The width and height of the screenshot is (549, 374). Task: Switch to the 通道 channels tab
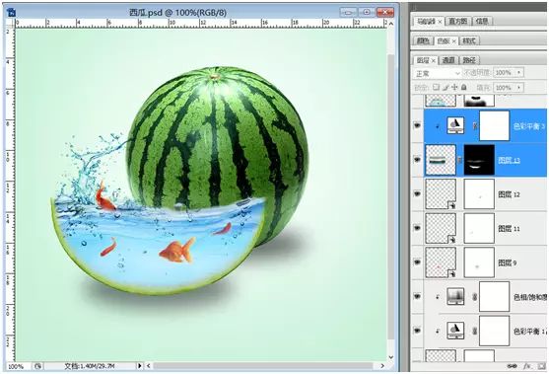pos(448,60)
